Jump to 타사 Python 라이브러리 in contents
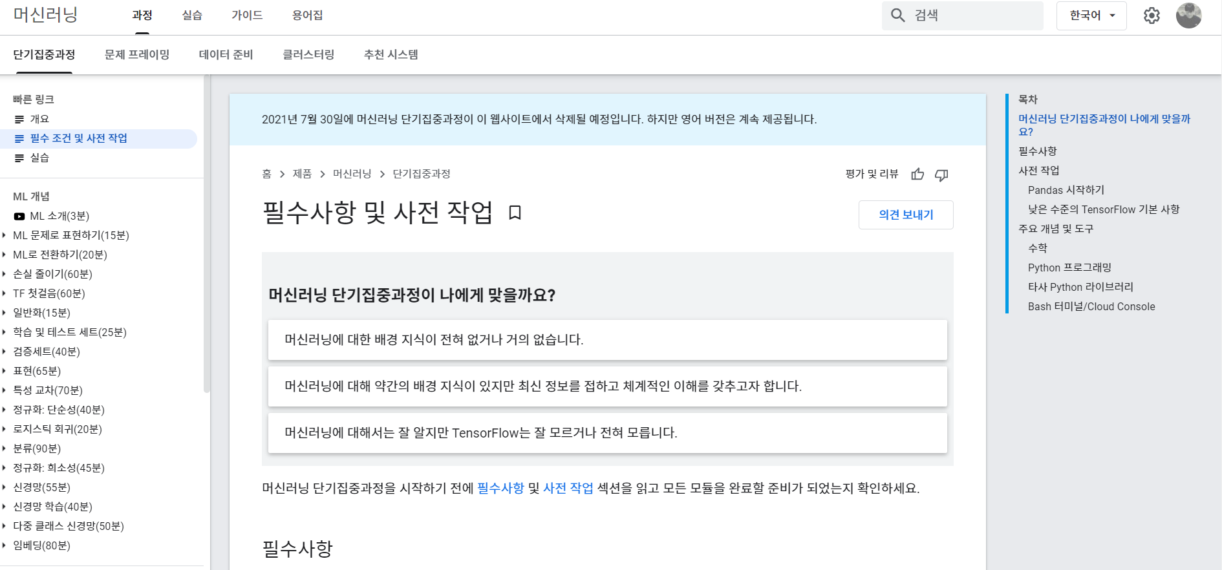The image size is (1222, 570). pyautogui.click(x=1080, y=287)
